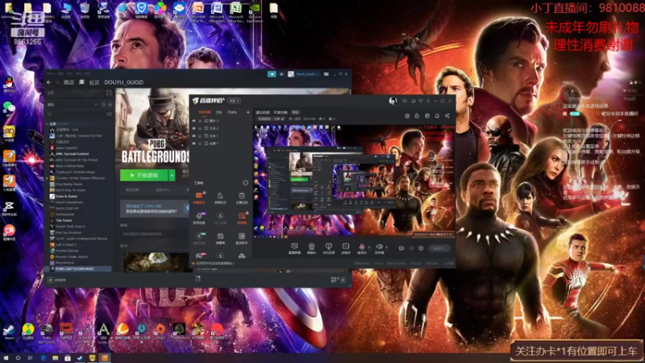Open stream settings gear icon

(421, 248)
